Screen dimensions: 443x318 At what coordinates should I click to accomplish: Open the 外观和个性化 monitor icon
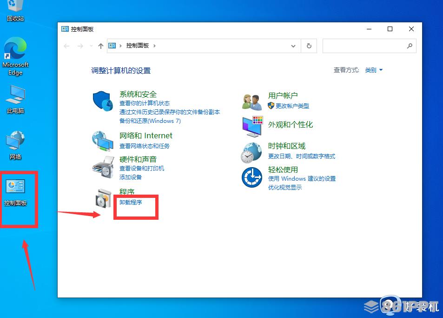pos(252,126)
